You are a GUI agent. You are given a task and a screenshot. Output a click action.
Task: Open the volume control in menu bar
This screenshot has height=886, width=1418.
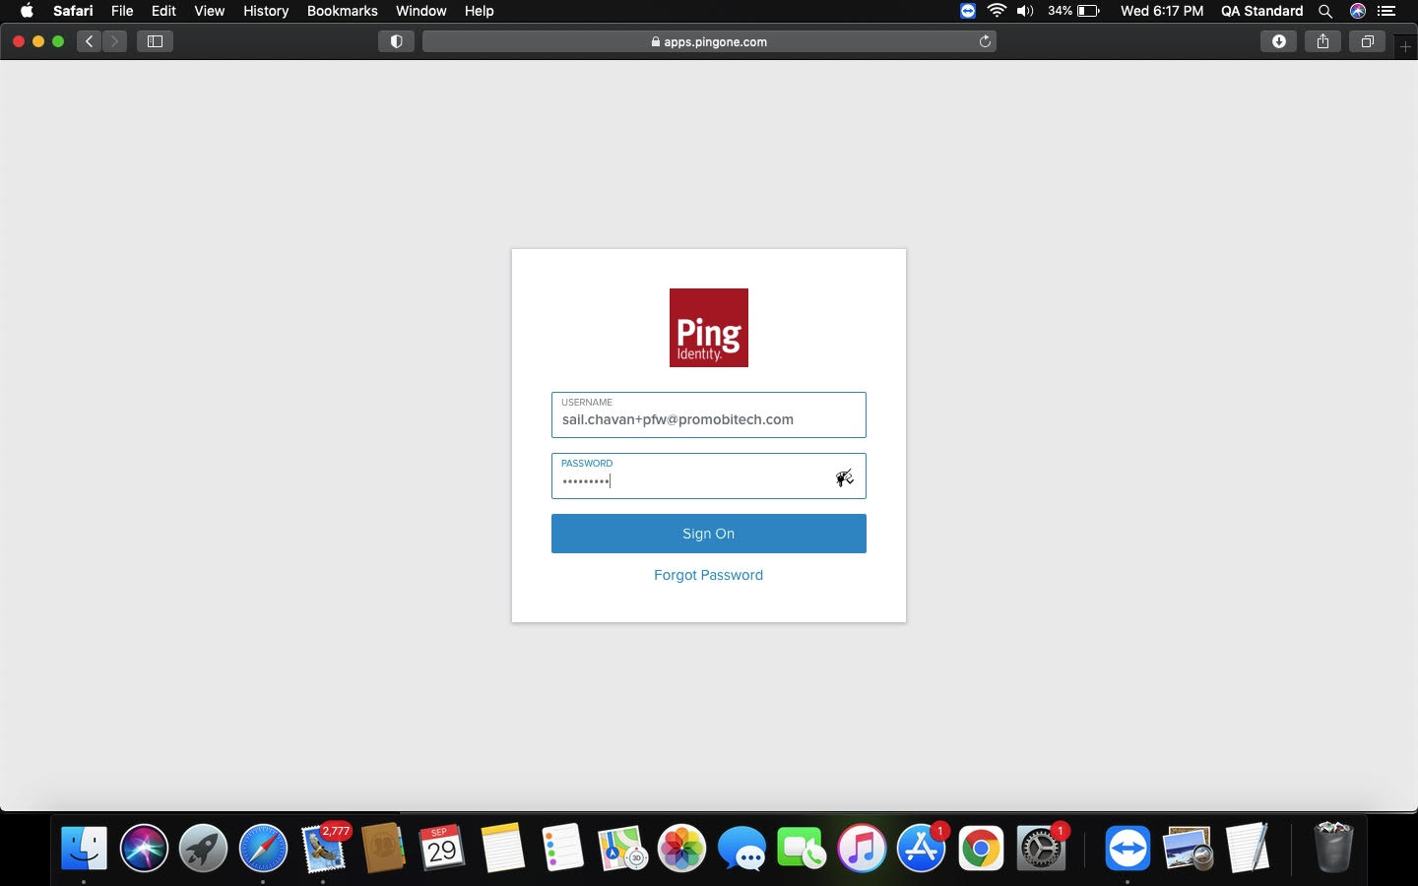click(x=1025, y=11)
